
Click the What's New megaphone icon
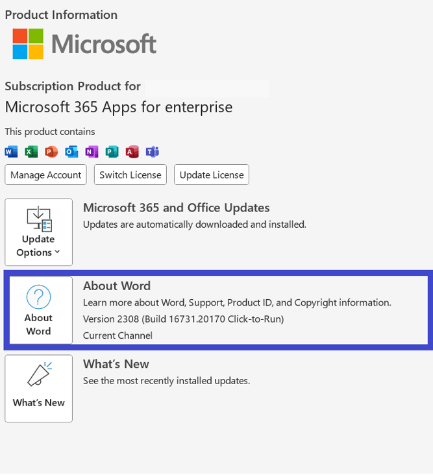[40, 374]
